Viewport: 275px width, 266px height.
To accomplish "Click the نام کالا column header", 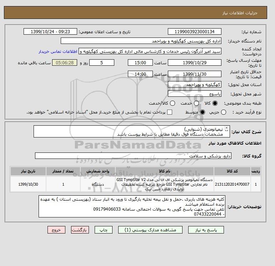I will 165,171.
